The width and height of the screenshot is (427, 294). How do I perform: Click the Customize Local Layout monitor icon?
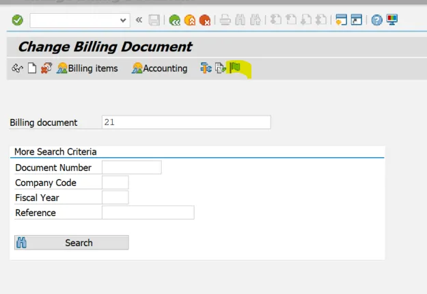(x=392, y=20)
